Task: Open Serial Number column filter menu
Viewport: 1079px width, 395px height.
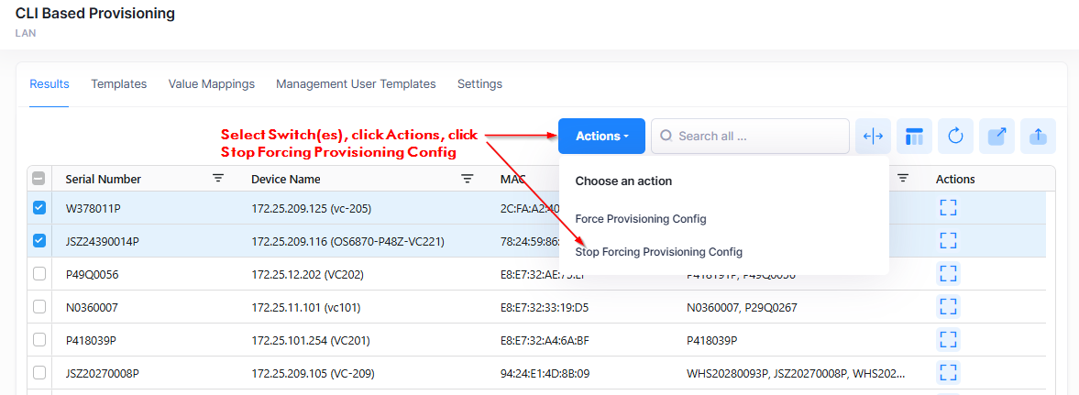Action: [x=218, y=179]
